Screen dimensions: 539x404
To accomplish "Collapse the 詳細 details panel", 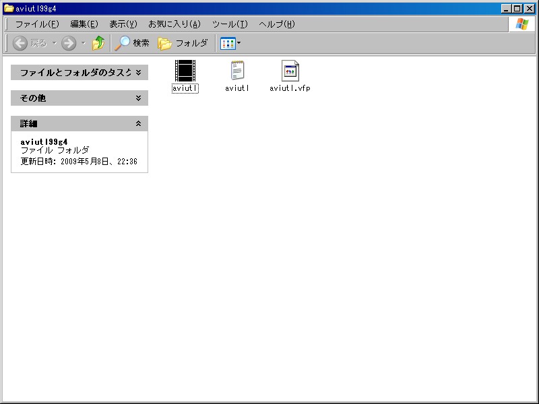I will [80, 123].
